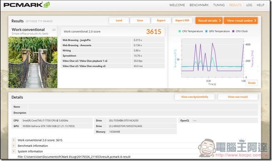
Task: Select Video Chat encoding v2 row
Action: pyautogui.click(x=113, y=66)
